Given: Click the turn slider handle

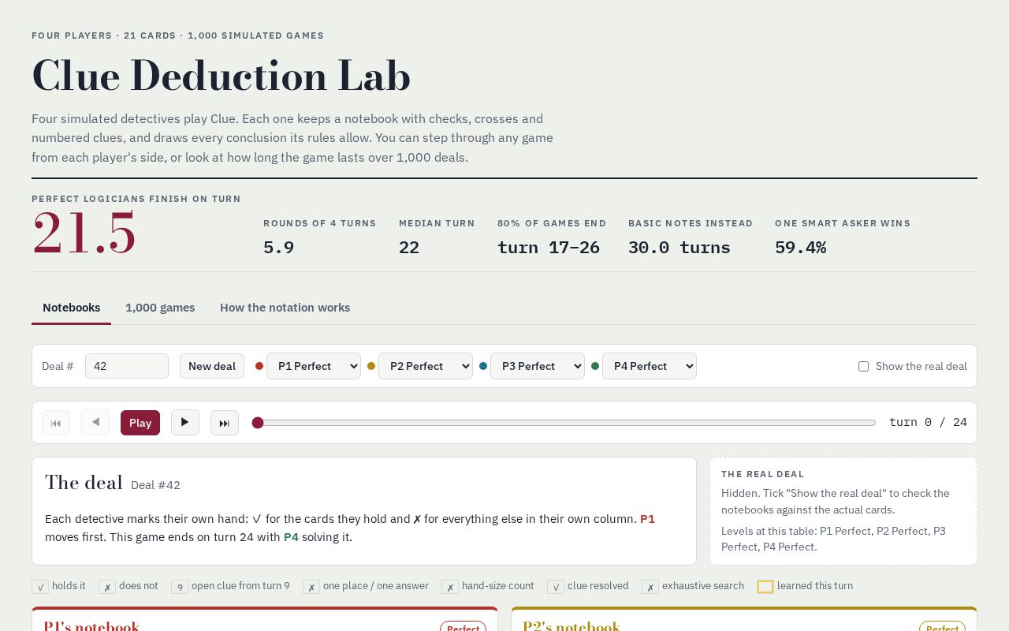Looking at the screenshot, I should (x=258, y=423).
